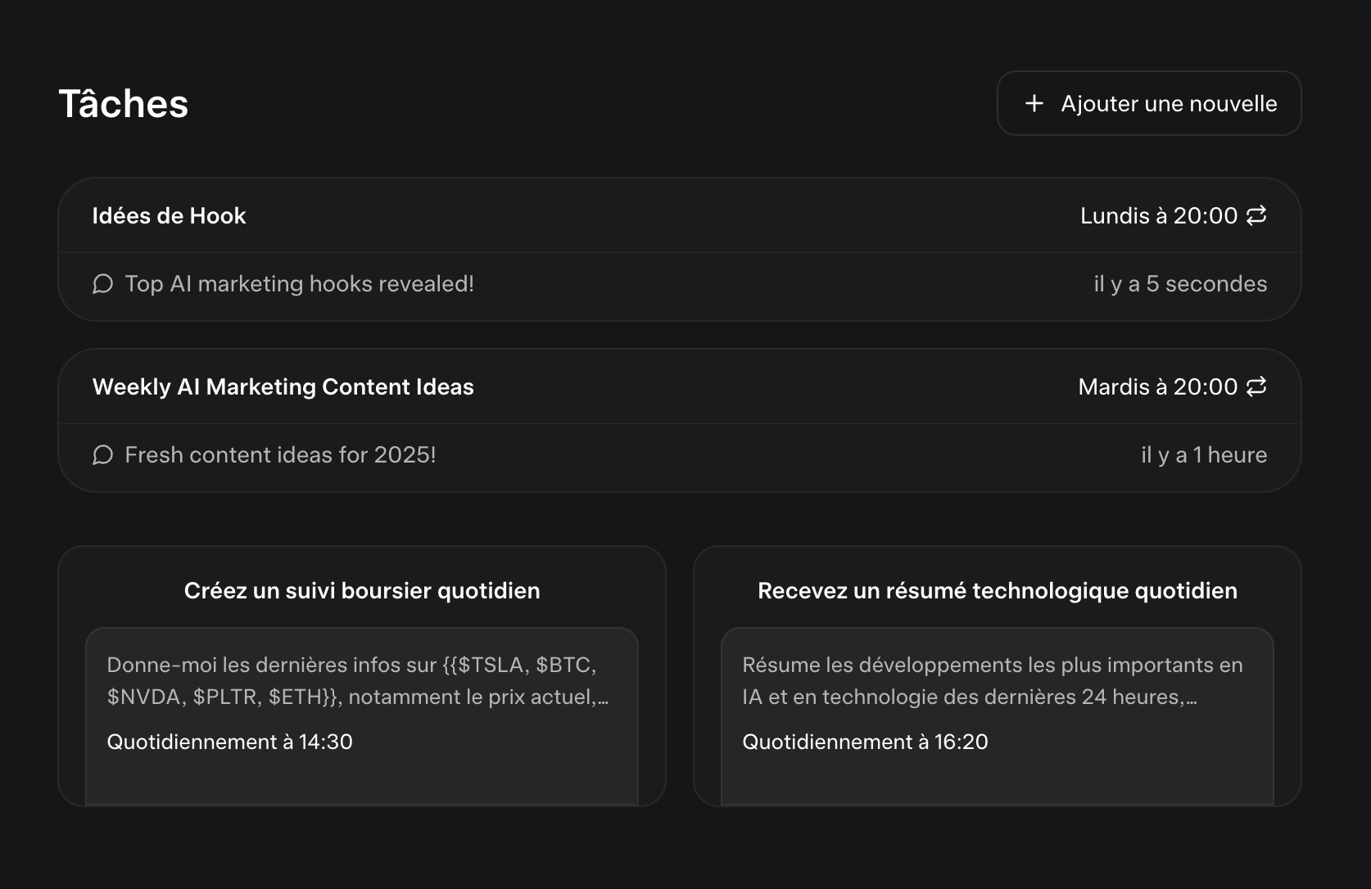Viewport: 1371px width, 889px height.
Task: Open the Weekly AI Marketing Content Ideas task
Action: (283, 387)
